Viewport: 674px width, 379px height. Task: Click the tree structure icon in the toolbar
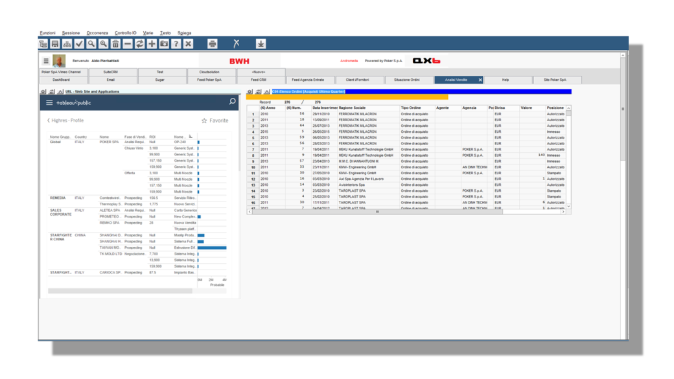tap(43, 44)
